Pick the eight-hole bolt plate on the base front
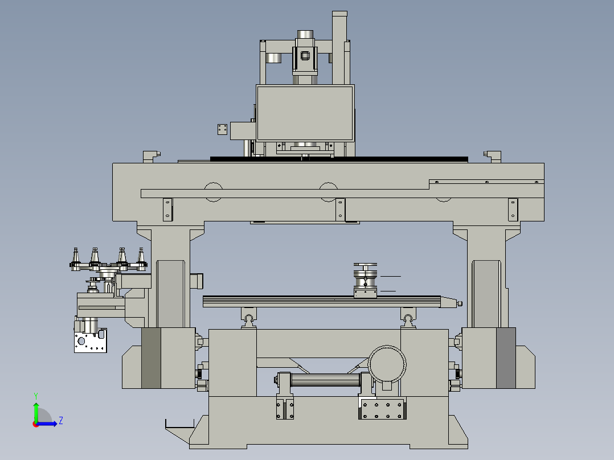Screen dimensions: 614x460 pos(382,409)
